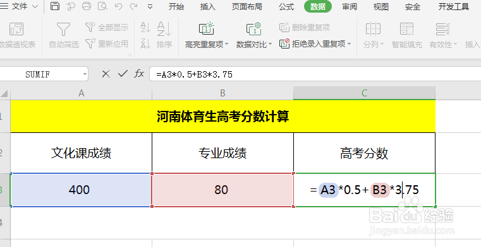Image resolution: width=481 pixels, height=247 pixels.
Task: Click the 排序 sort button
Action: 164,35
